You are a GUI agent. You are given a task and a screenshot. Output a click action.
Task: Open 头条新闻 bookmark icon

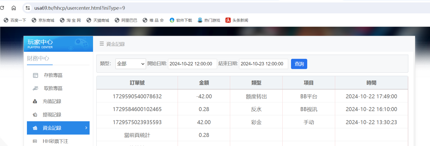click(x=228, y=20)
